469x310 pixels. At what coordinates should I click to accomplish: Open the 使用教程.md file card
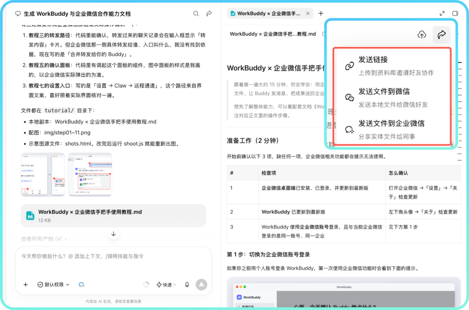coord(113,216)
